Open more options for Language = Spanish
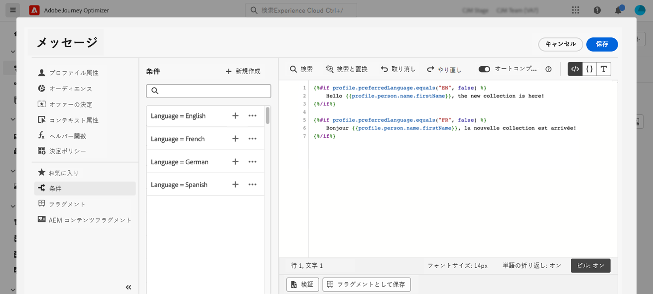 click(253, 185)
